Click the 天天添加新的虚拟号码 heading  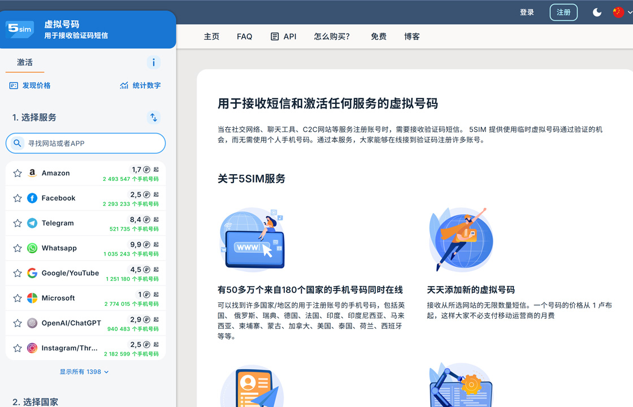point(471,290)
